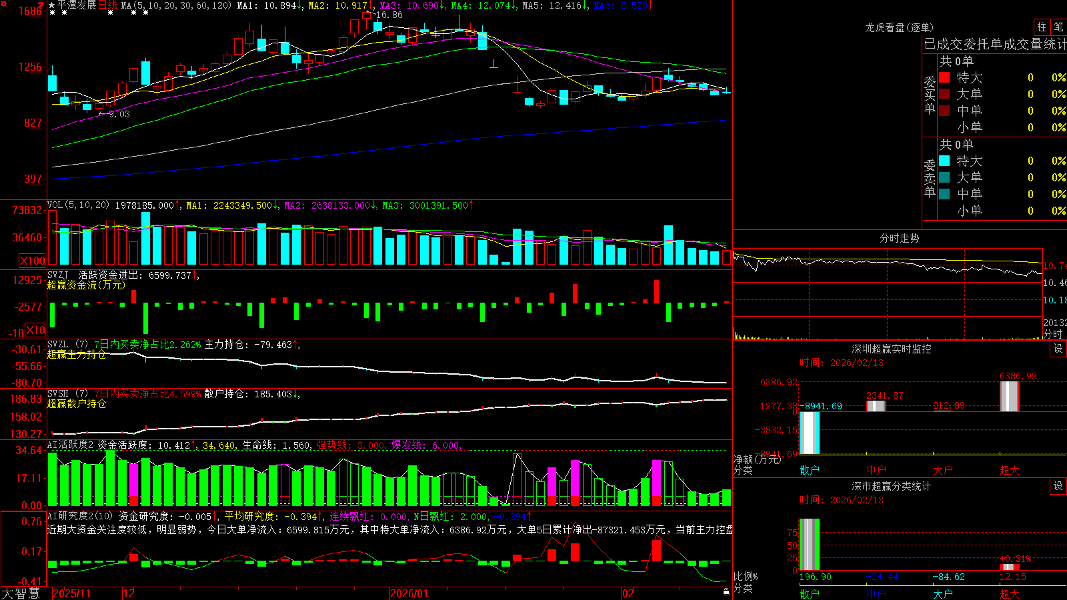The width and height of the screenshot is (1067, 600).
Task: Click the stock name 平潭发展
Action: tap(77, 5)
